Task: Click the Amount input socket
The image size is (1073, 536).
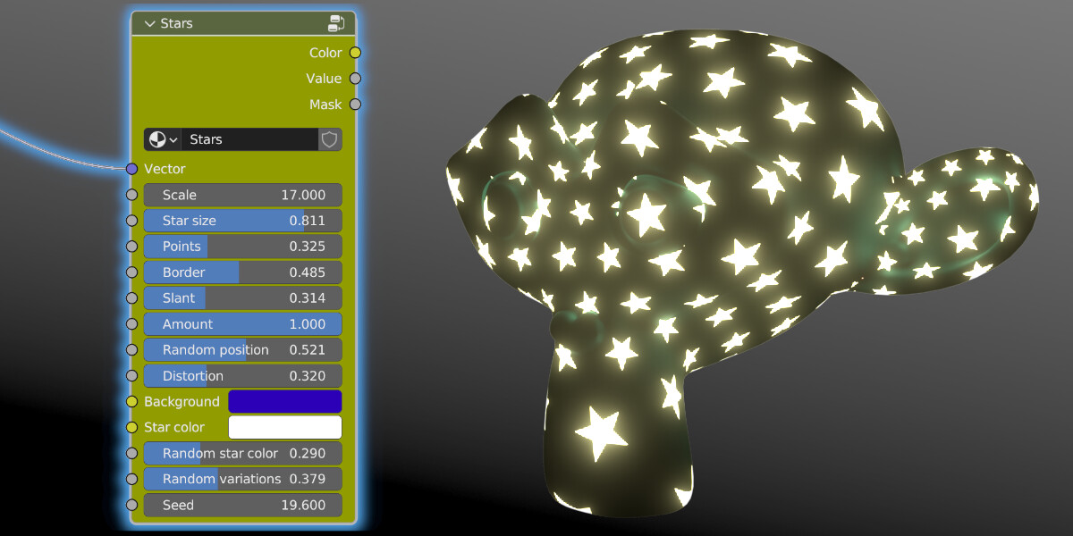Action: pos(132,324)
